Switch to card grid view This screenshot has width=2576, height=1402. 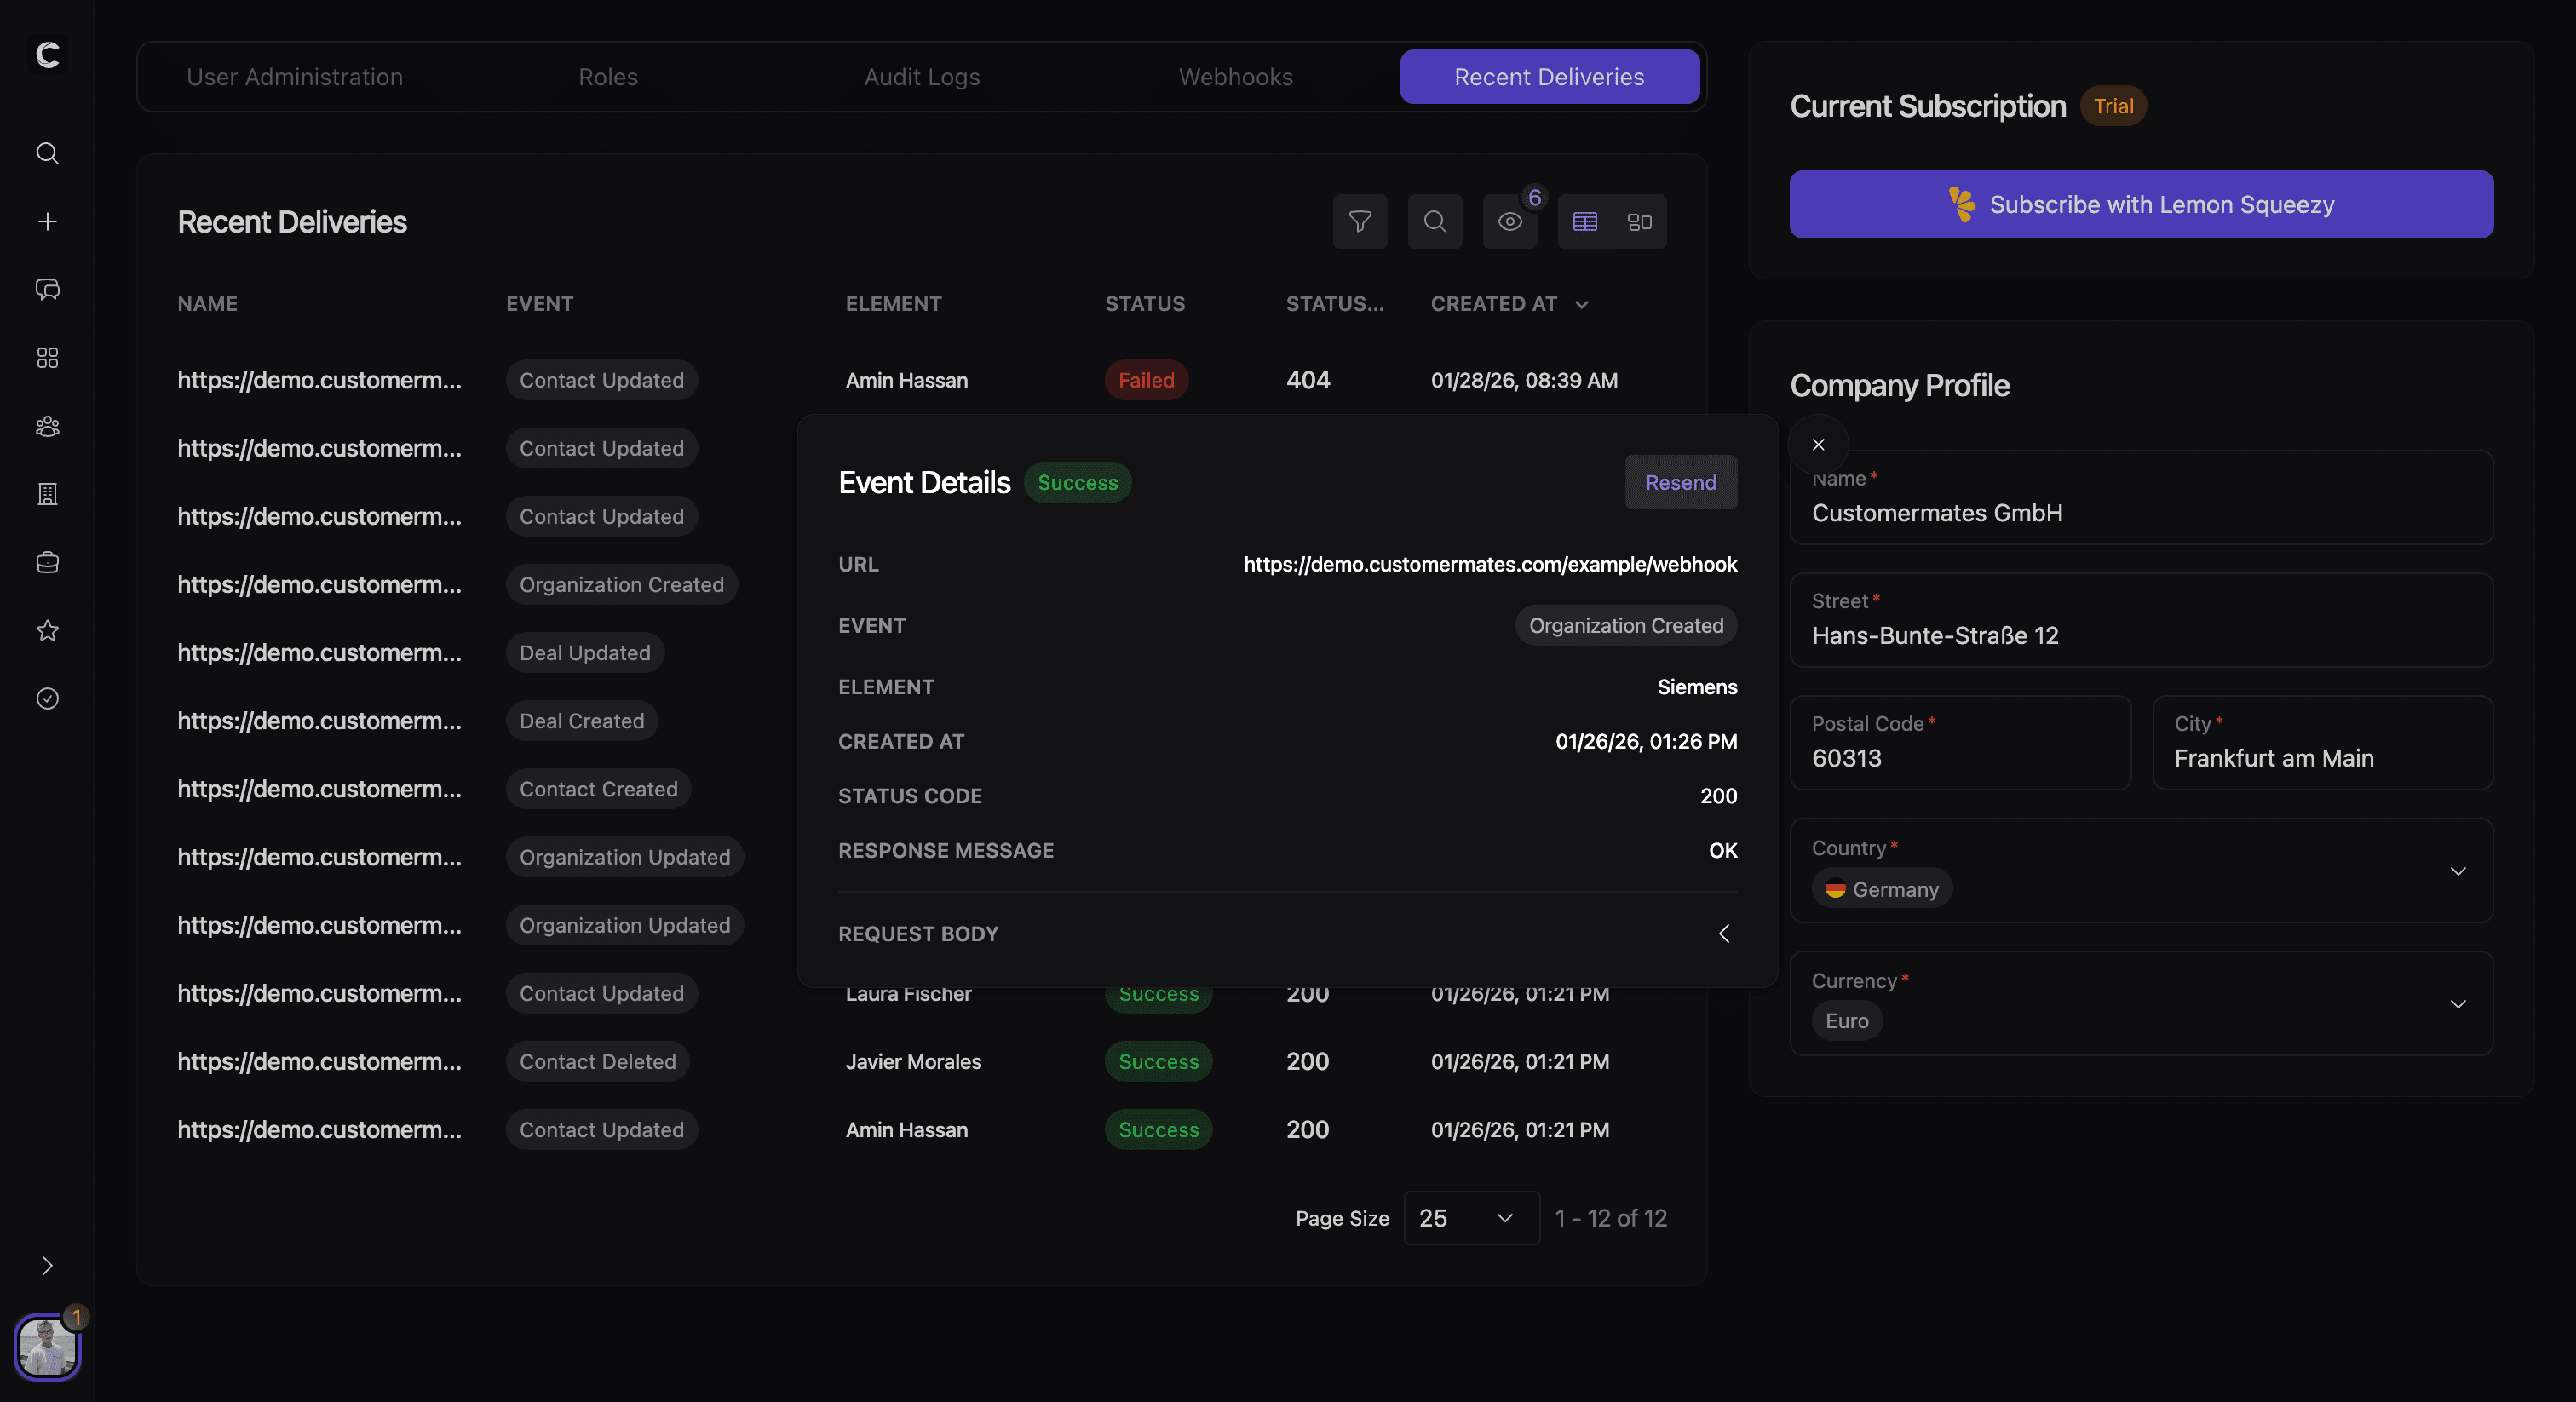coord(1639,221)
